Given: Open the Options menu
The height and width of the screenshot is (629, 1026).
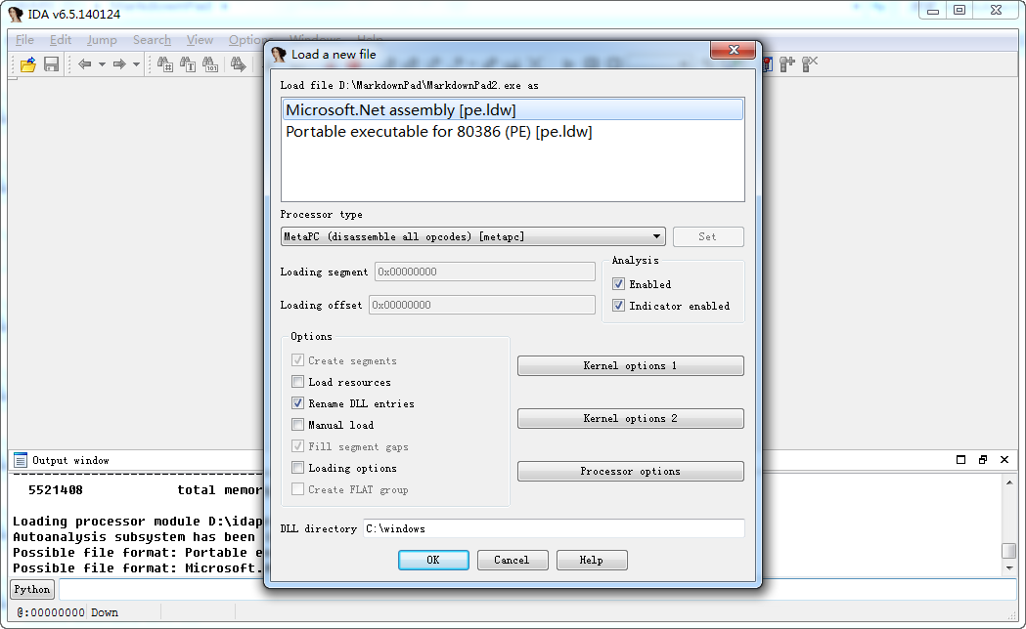Looking at the screenshot, I should (246, 40).
